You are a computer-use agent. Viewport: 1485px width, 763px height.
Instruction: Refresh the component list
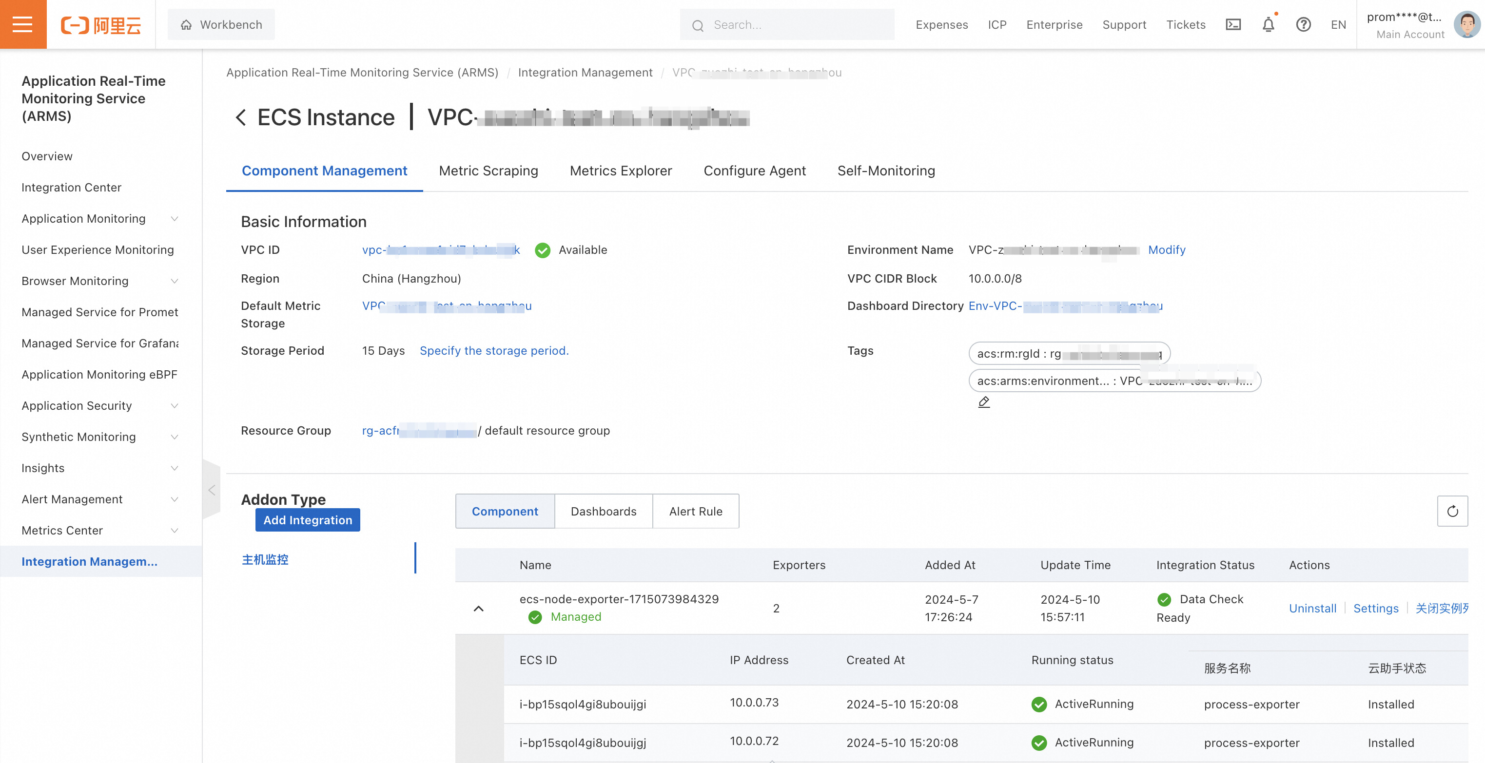point(1452,511)
